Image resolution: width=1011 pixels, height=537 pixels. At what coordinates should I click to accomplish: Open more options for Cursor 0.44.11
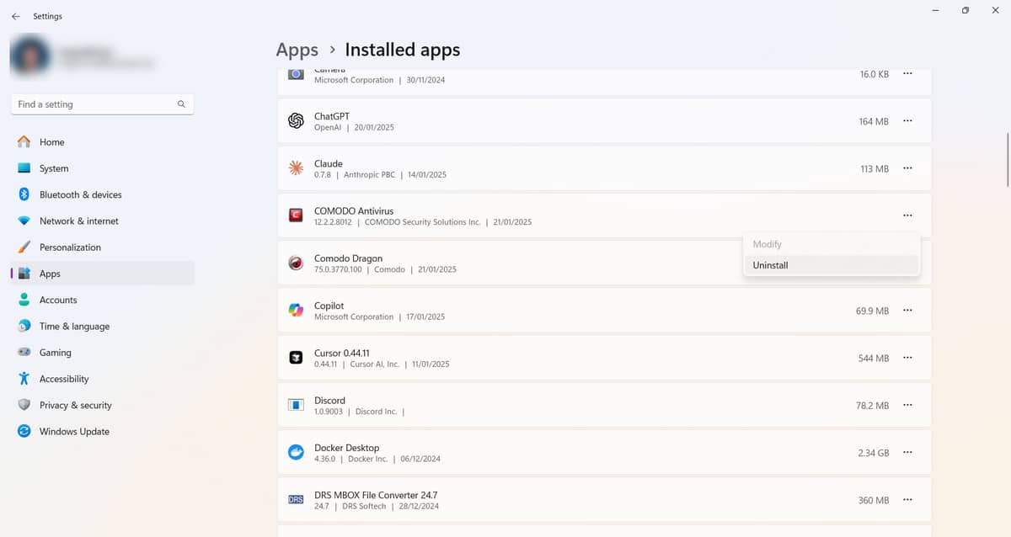(x=907, y=358)
